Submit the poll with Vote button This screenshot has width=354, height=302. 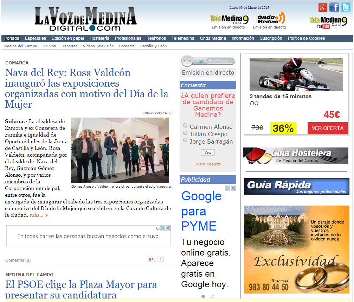pyautogui.click(x=208, y=152)
